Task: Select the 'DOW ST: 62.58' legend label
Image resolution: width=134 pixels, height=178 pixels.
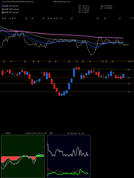Action: (x=11, y=6)
